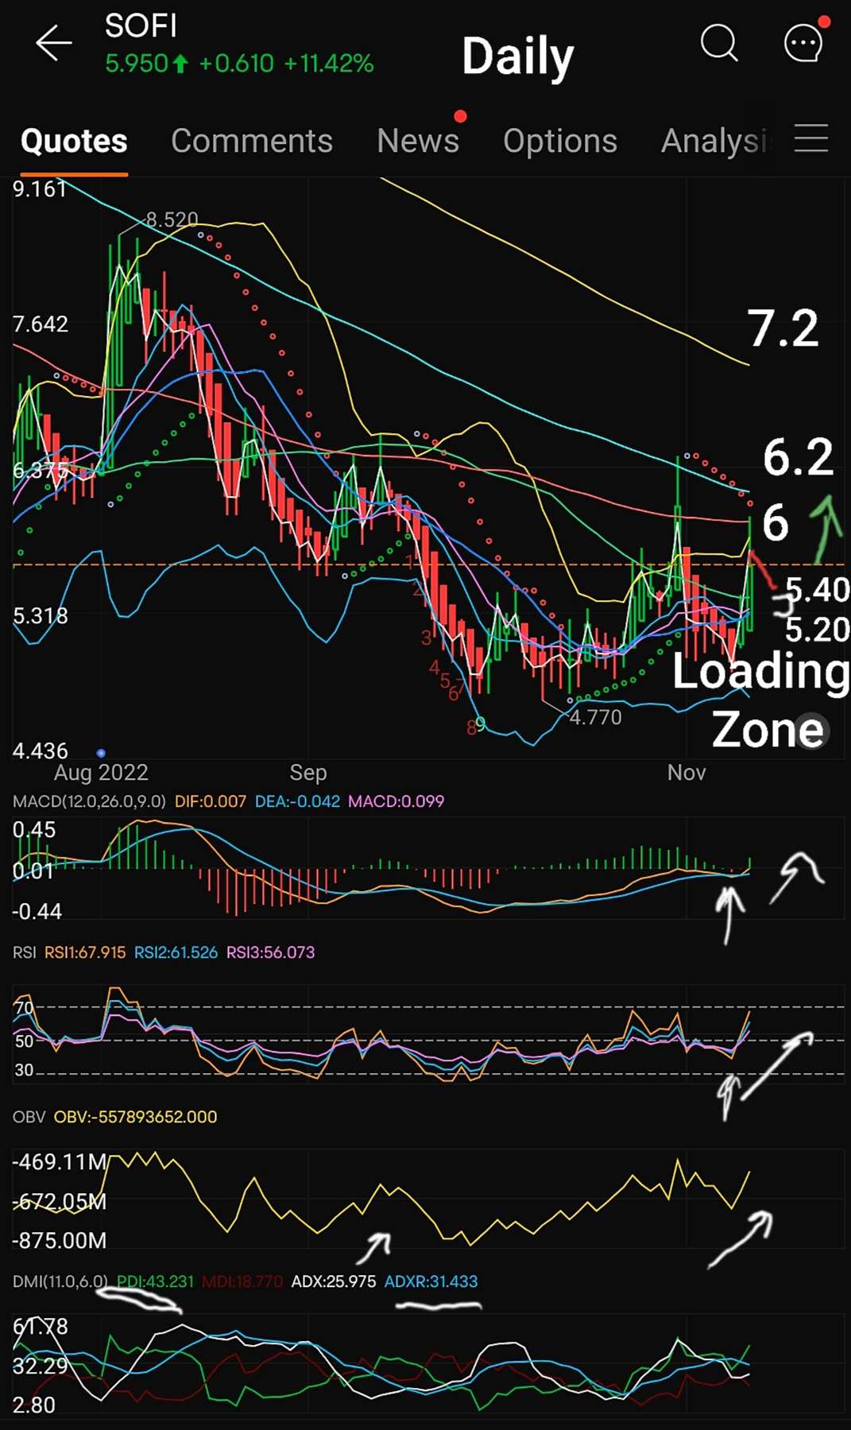Viewport: 851px width, 1430px height.
Task: Tap the RSI1:67.915 value
Action: tap(85, 952)
